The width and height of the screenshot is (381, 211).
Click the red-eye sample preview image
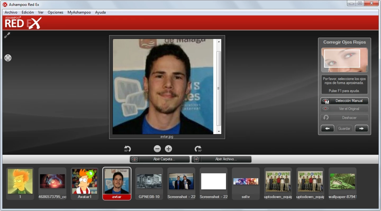pos(344,60)
